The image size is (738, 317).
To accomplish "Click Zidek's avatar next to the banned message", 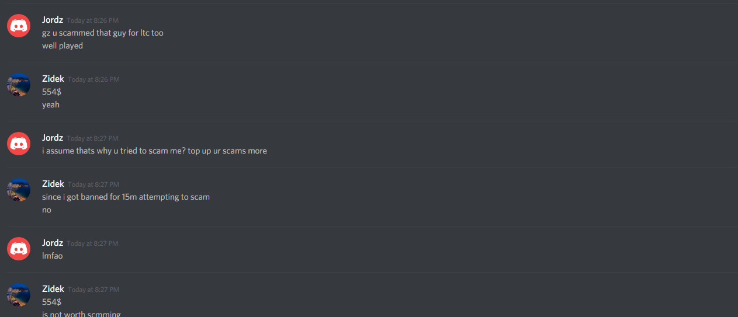I will point(19,190).
